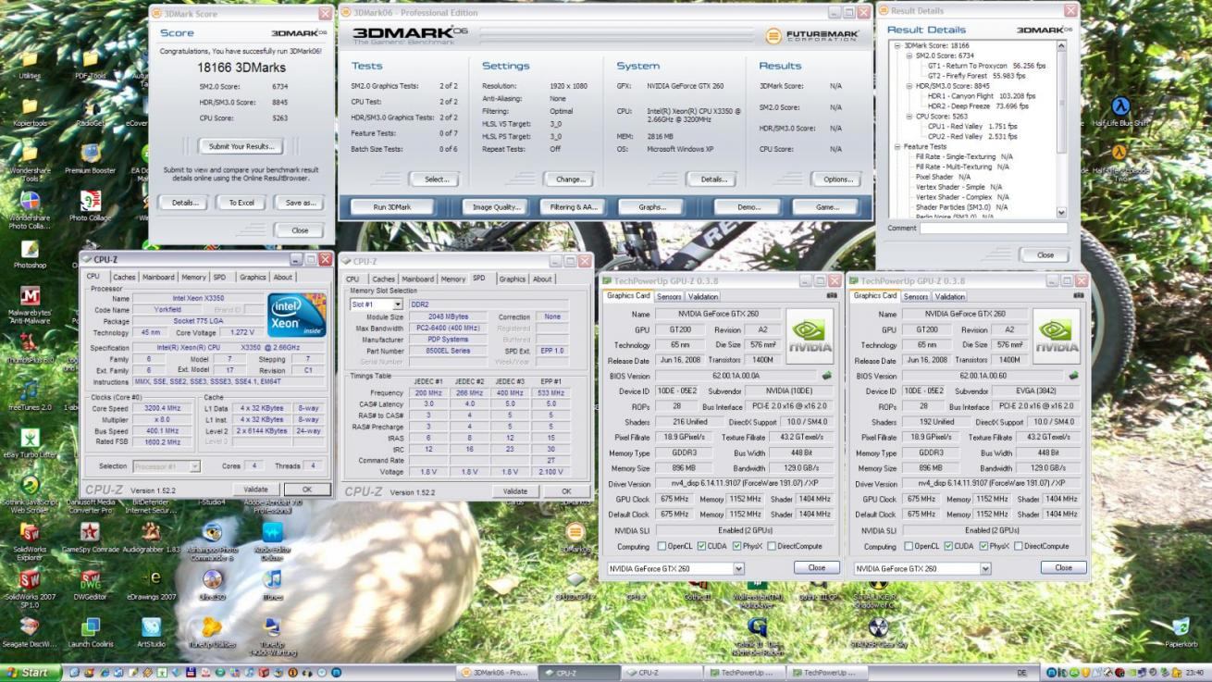Open the Papierkorb recycle bin
This screenshot has height=682, width=1212.
pos(1181,633)
